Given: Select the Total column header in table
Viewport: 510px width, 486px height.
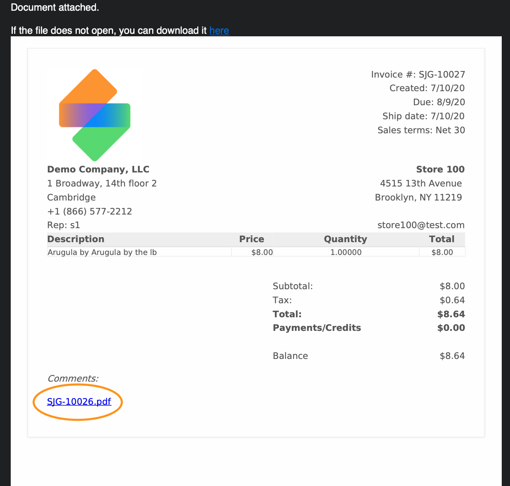Looking at the screenshot, I should tap(442, 239).
